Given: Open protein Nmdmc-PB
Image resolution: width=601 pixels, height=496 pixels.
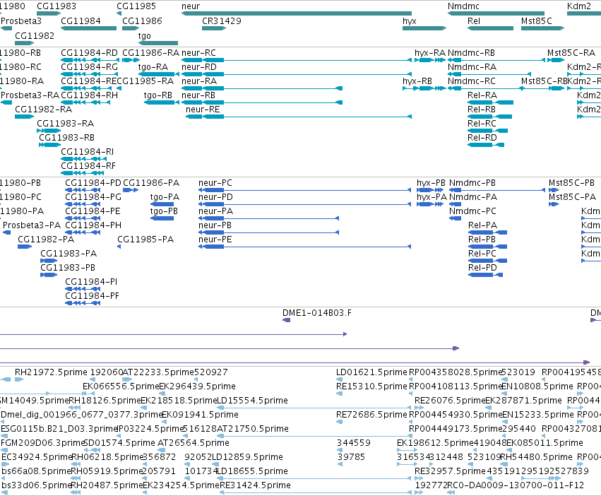Looking at the screenshot, I should (472, 182).
